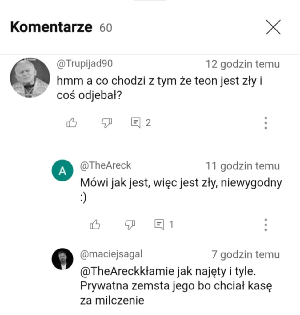The image size is (300, 315).
Task: Open options menu for @Trupijad90's comment
Action: [x=265, y=123]
